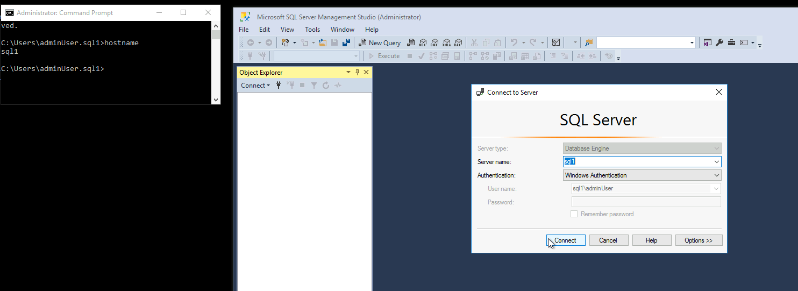The height and width of the screenshot is (291, 798).
Task: Close the Connect to Server dialog
Action: (x=719, y=93)
